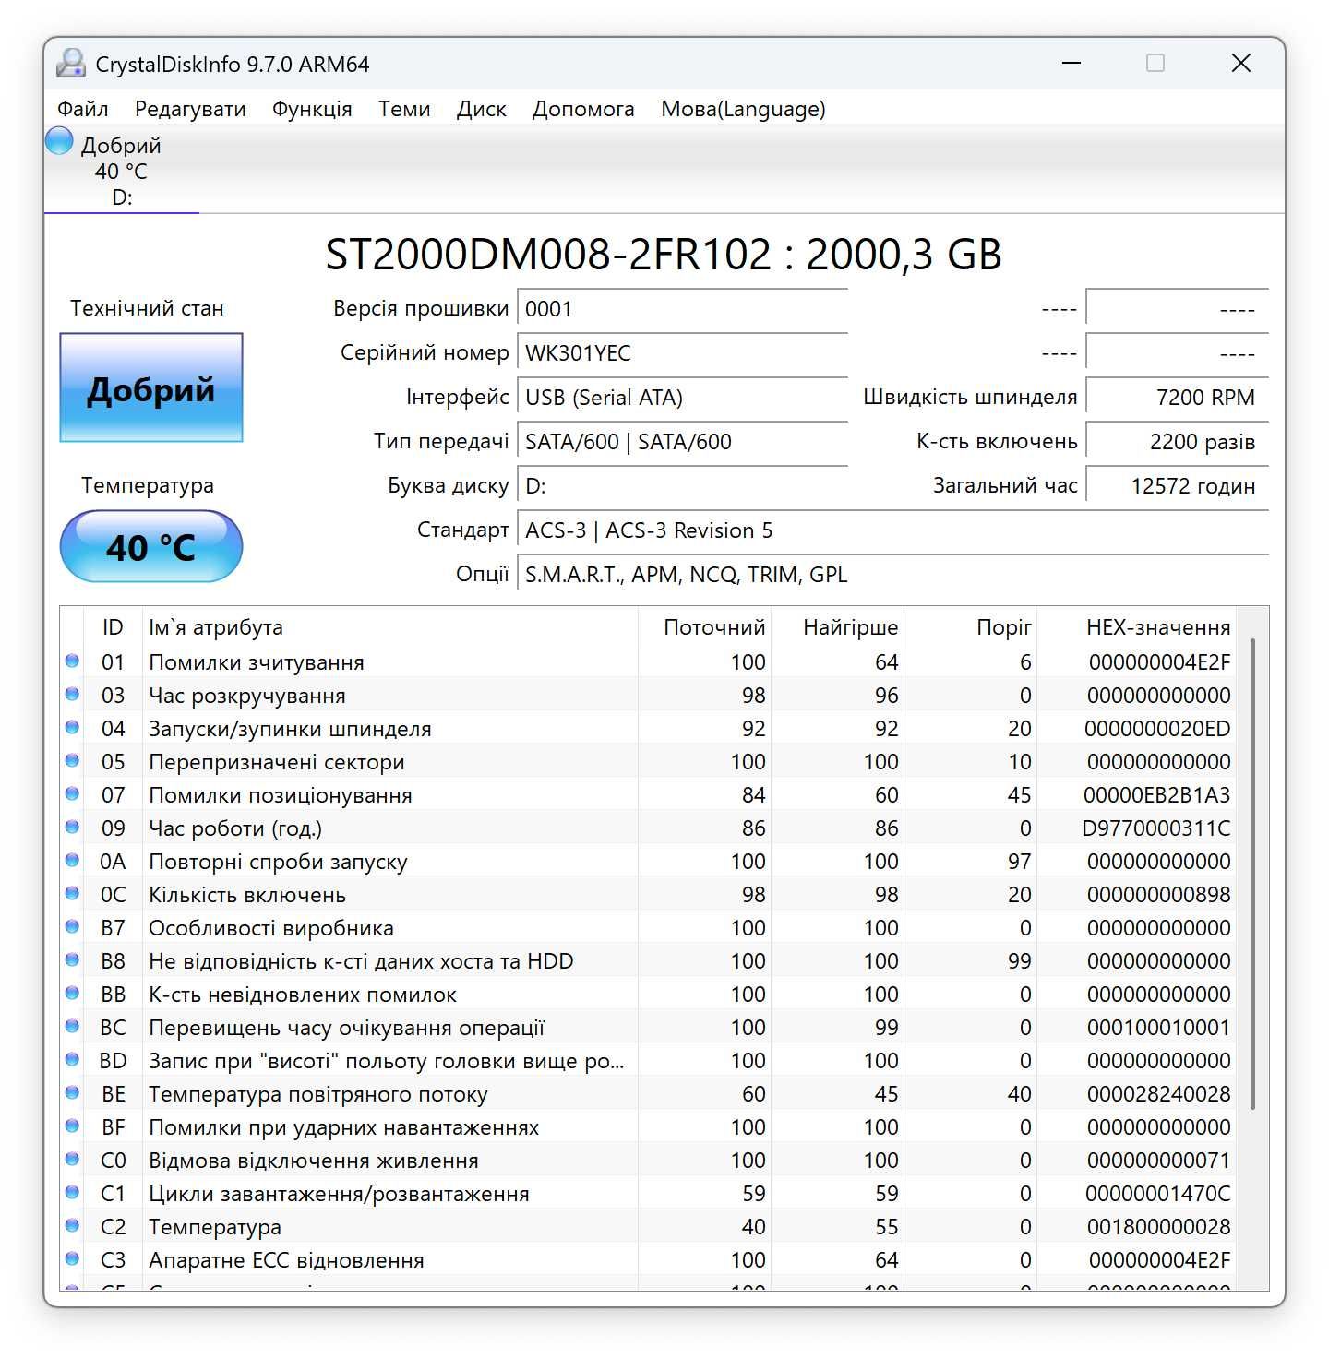The image size is (1329, 1358).
Task: Click status dot for 01 Помилки зчитування
Action: 72,661
